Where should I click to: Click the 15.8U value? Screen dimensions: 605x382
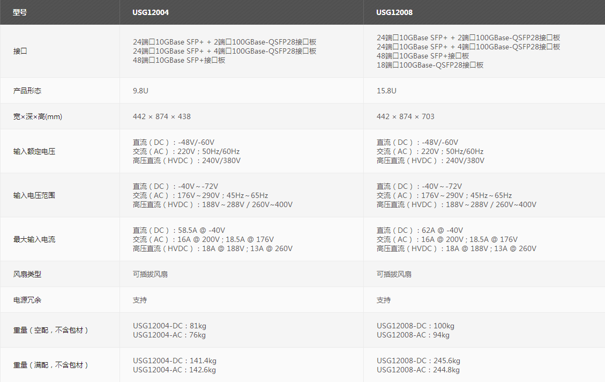coord(386,91)
